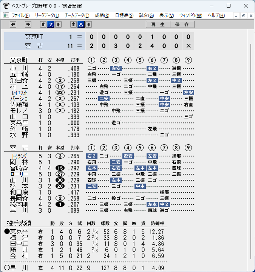Open the ウィンドウ(W) menu

coord(191,15)
